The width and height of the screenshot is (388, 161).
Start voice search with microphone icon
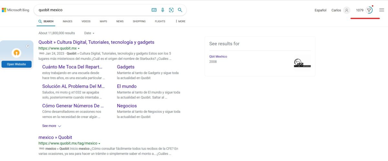(163, 10)
